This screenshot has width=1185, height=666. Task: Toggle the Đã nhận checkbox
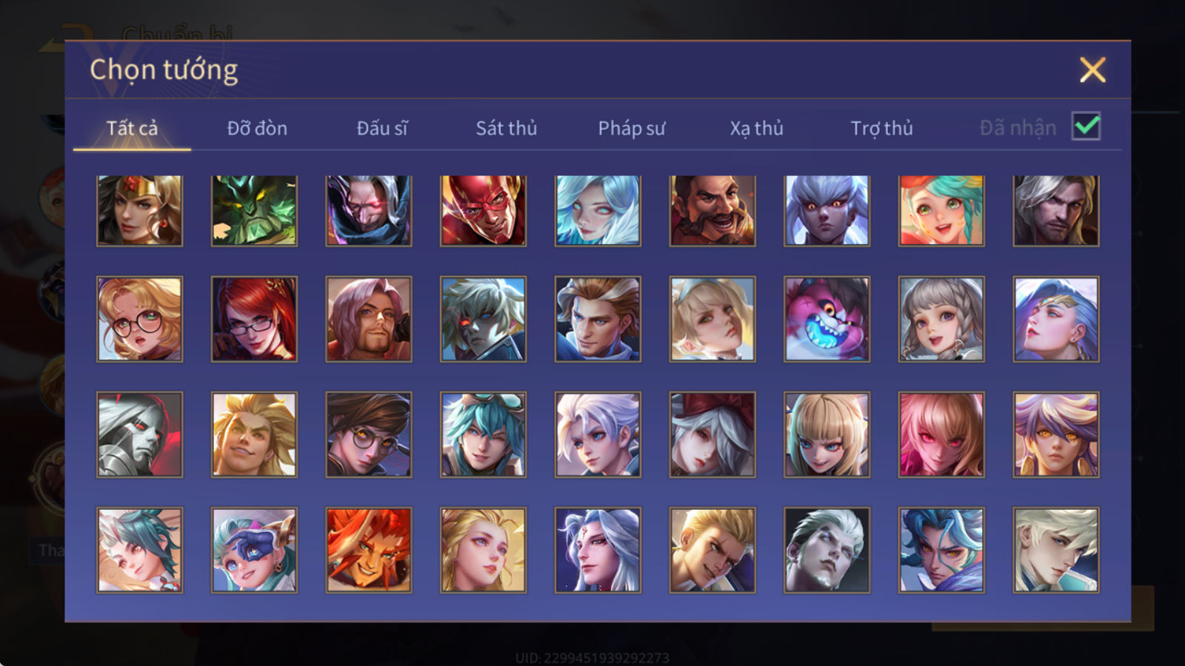pos(1086,127)
